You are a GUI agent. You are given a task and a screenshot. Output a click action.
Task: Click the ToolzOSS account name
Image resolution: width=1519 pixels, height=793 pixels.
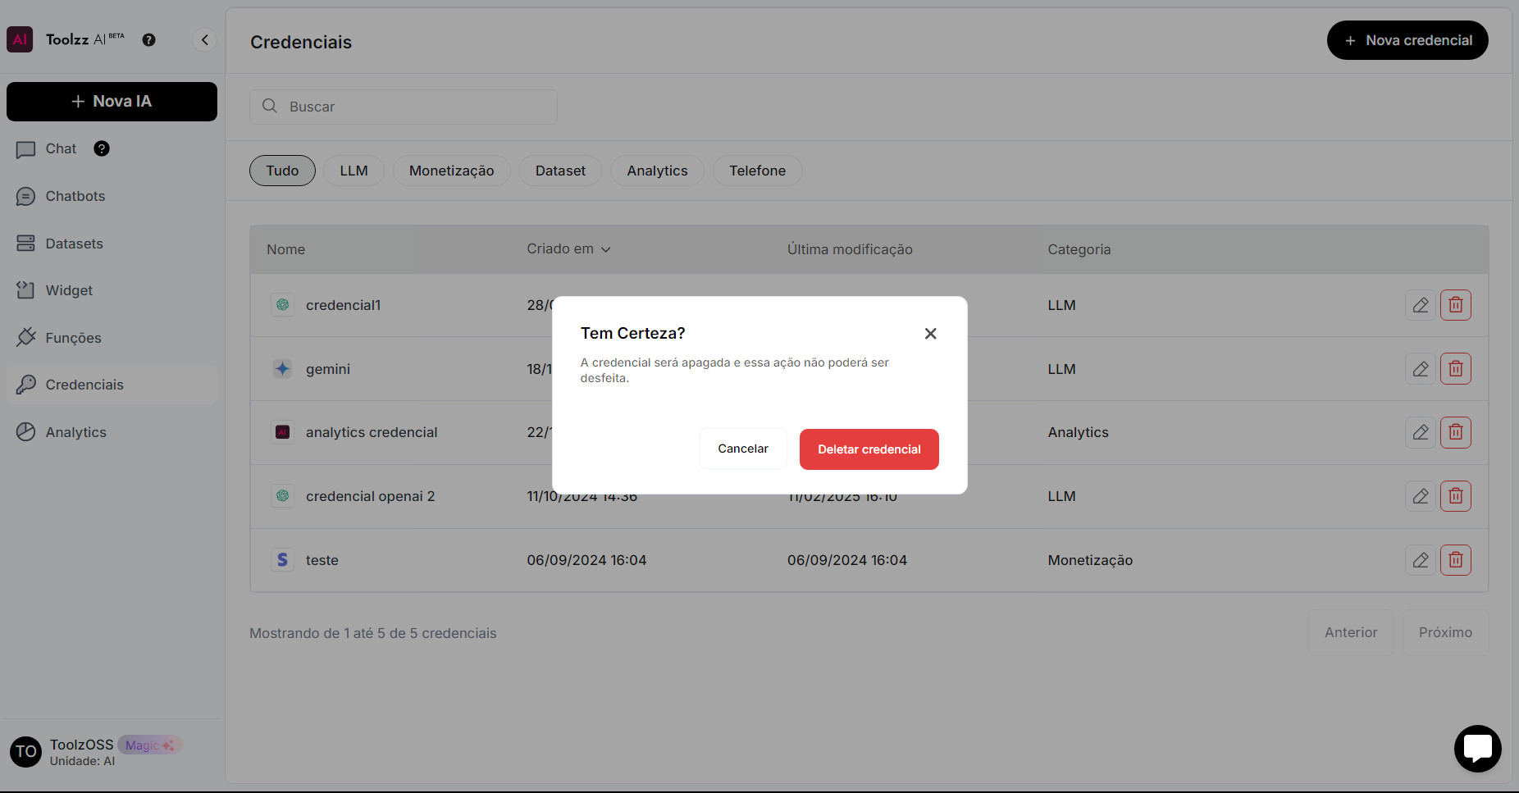point(82,745)
